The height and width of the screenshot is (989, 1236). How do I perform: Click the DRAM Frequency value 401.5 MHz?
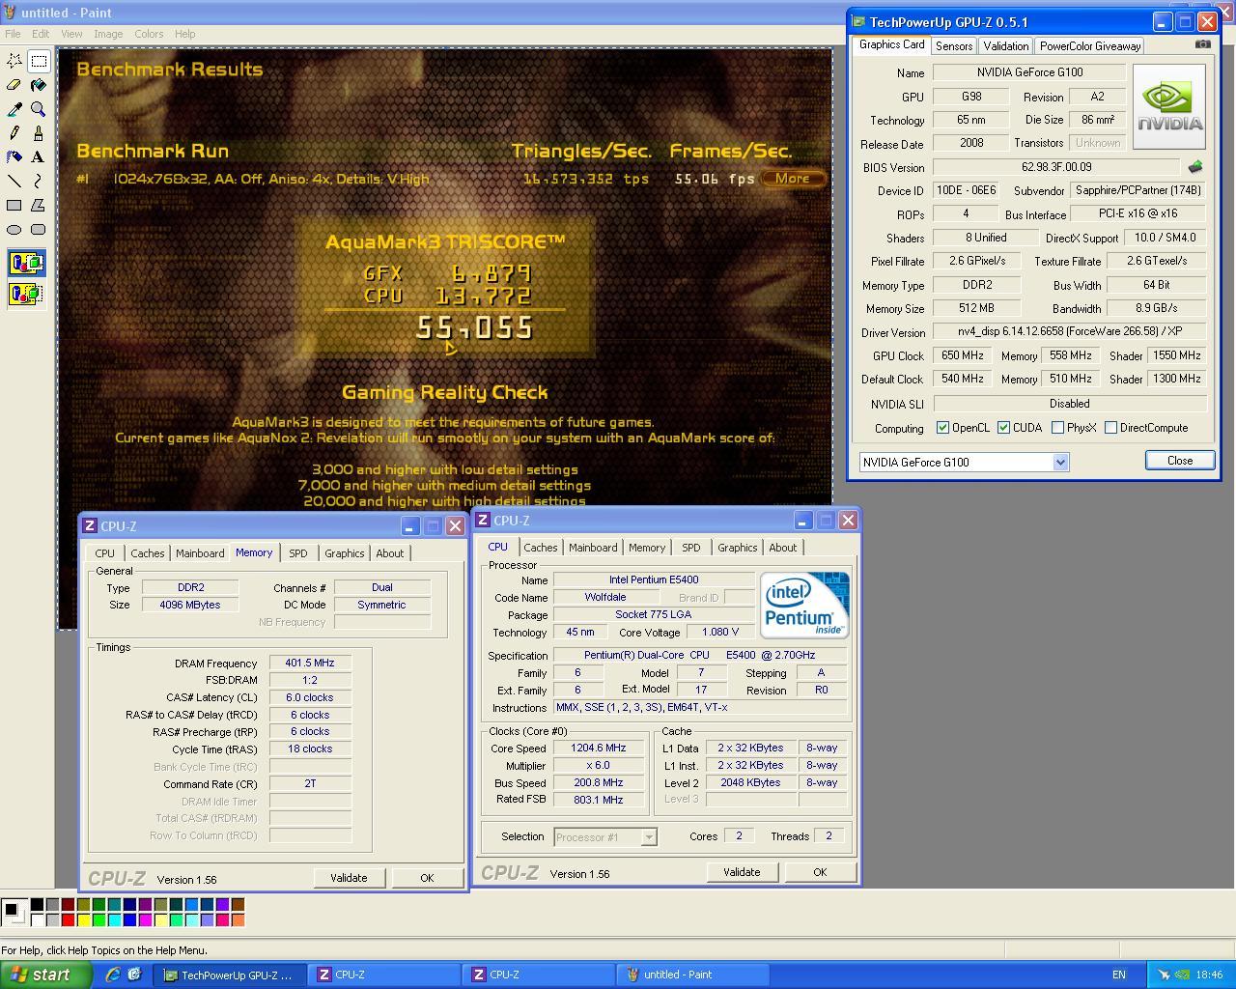pos(310,664)
